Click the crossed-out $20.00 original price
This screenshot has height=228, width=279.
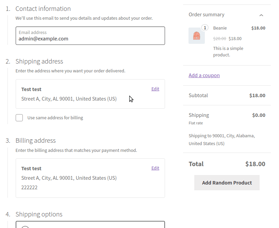click(219, 39)
